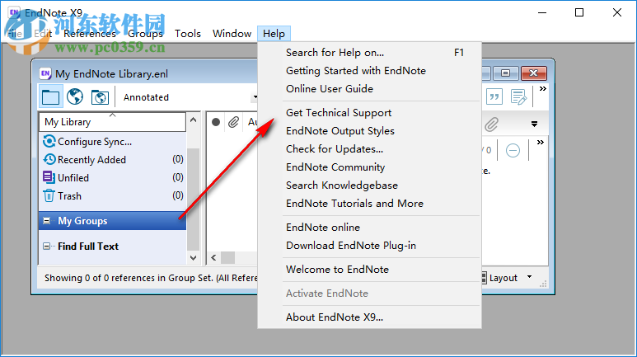
Task: Select the Local Library Mode folder icon
Action: pos(50,96)
